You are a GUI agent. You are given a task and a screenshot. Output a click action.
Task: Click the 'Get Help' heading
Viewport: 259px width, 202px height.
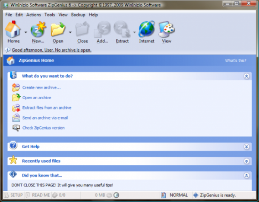point(31,146)
